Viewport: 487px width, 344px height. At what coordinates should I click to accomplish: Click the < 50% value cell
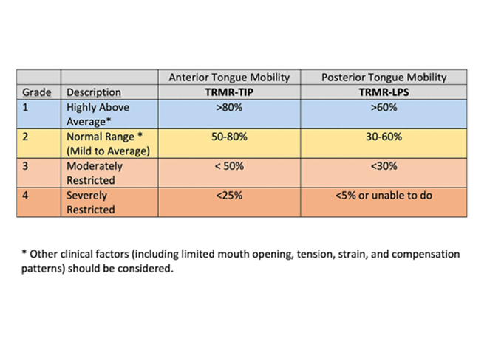click(229, 167)
